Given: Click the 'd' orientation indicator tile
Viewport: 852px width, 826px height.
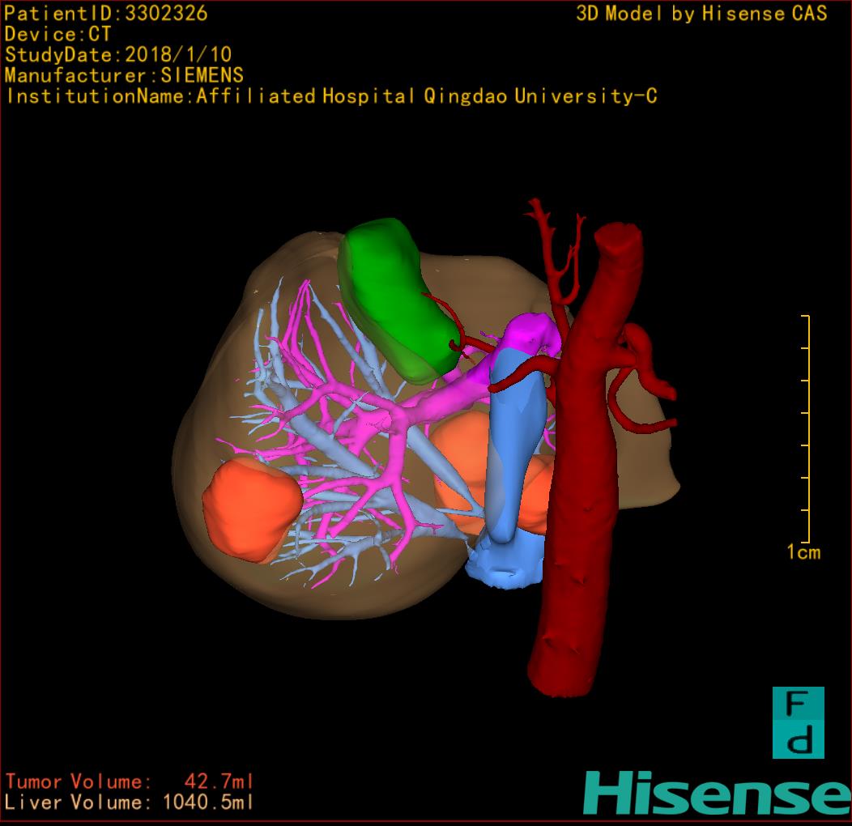Looking at the screenshot, I should tap(798, 741).
